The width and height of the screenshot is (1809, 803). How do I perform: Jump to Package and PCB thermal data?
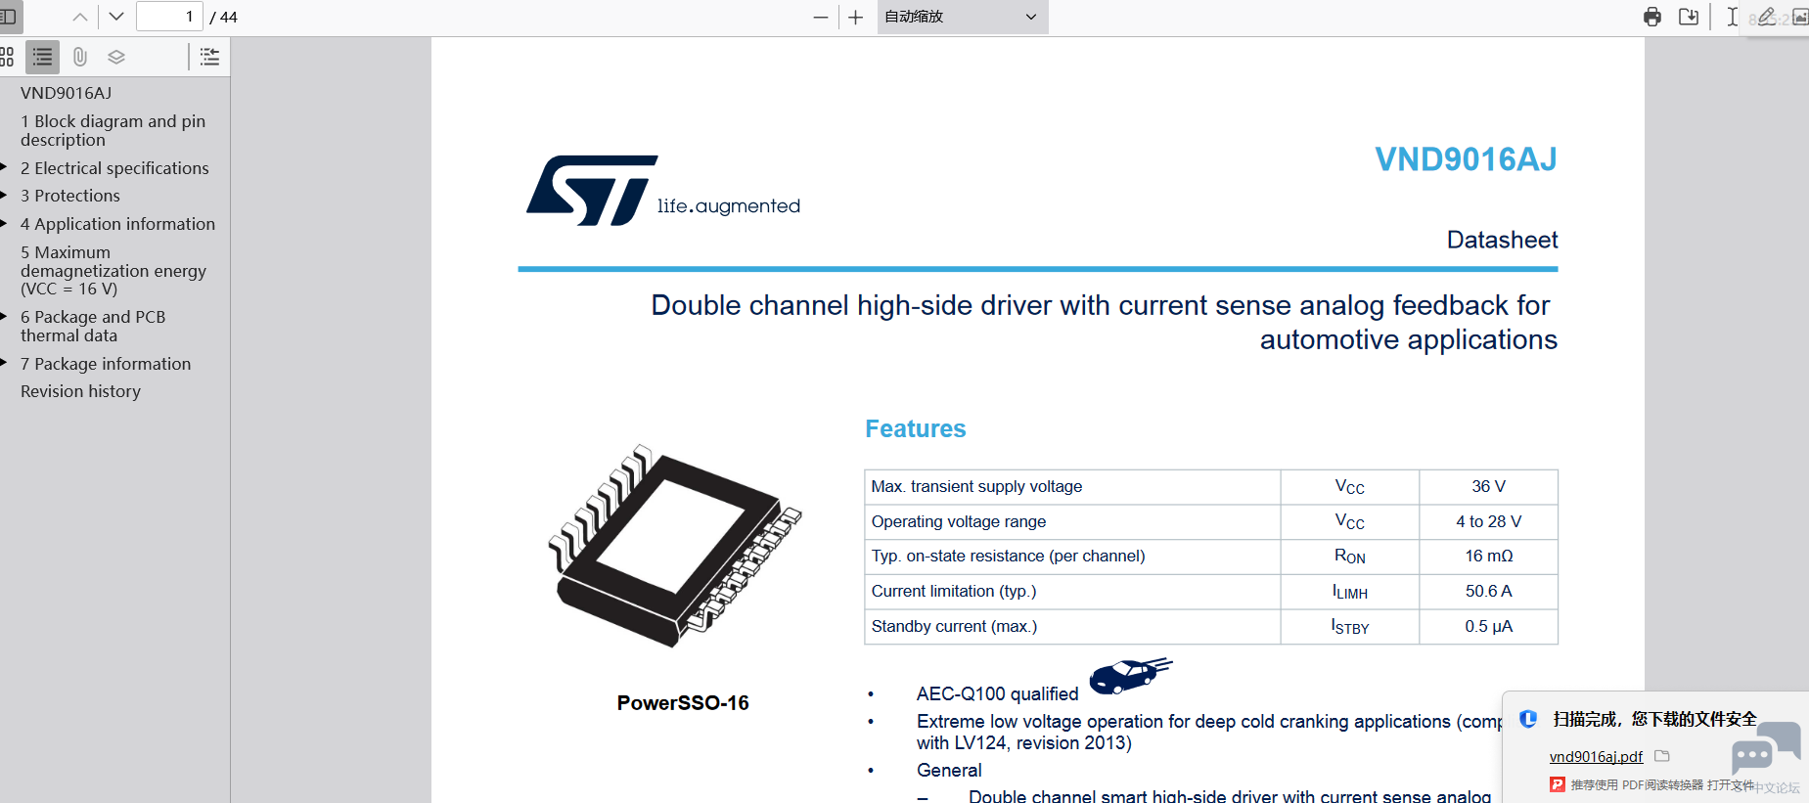click(x=93, y=326)
